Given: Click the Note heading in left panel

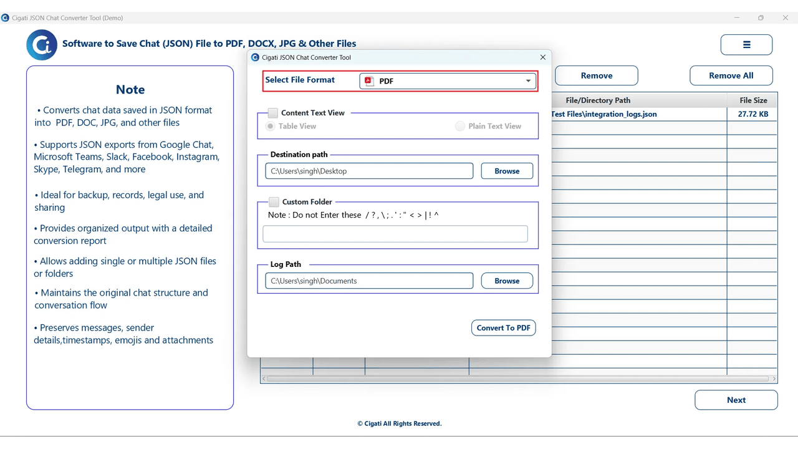Looking at the screenshot, I should click(x=130, y=90).
